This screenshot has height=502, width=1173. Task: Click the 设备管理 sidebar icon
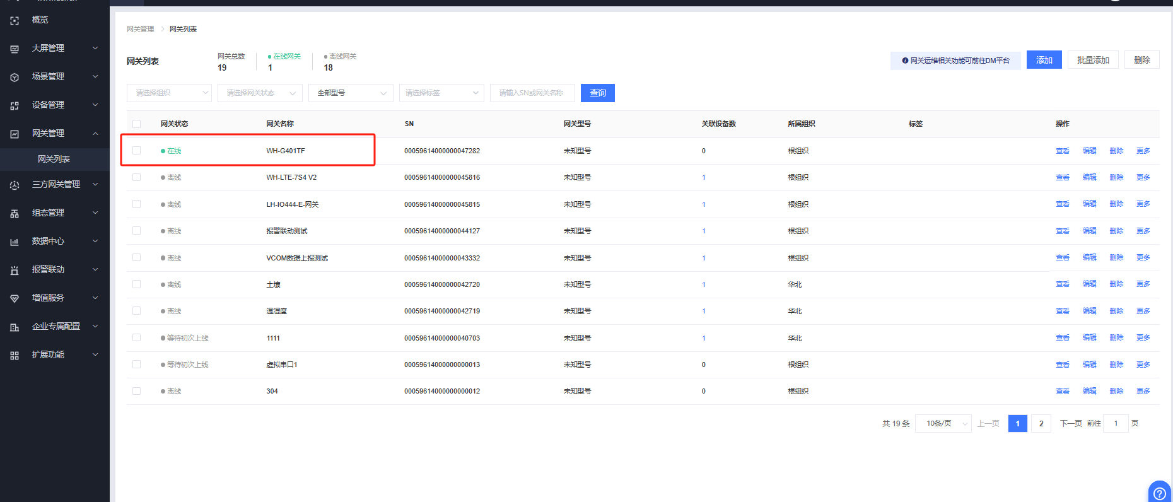click(15, 105)
